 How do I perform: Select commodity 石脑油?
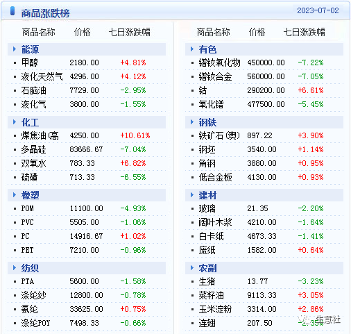(x=33, y=90)
